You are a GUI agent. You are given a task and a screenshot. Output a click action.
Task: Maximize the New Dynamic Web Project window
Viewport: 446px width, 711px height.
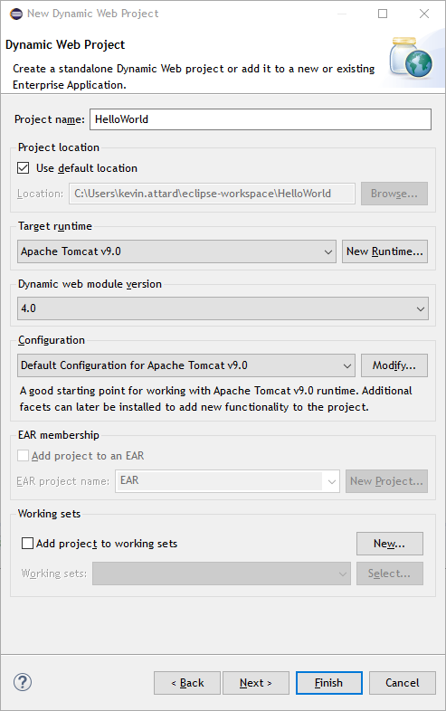383,14
